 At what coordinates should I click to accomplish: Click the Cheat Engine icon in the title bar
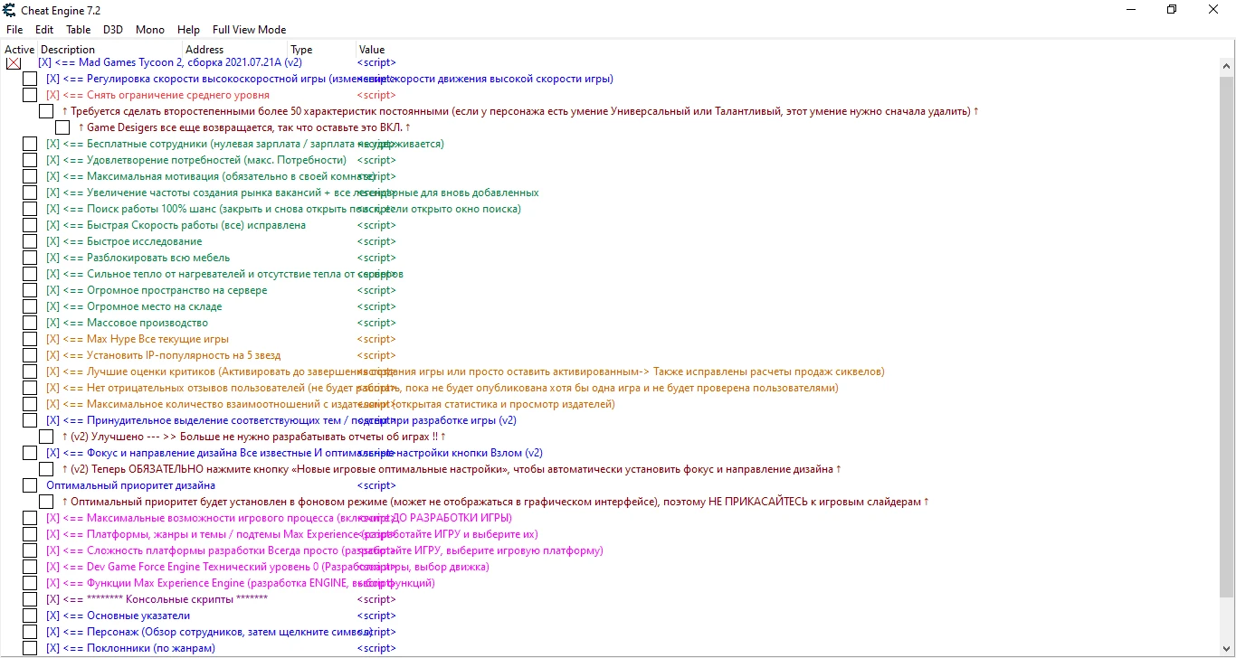coord(10,10)
